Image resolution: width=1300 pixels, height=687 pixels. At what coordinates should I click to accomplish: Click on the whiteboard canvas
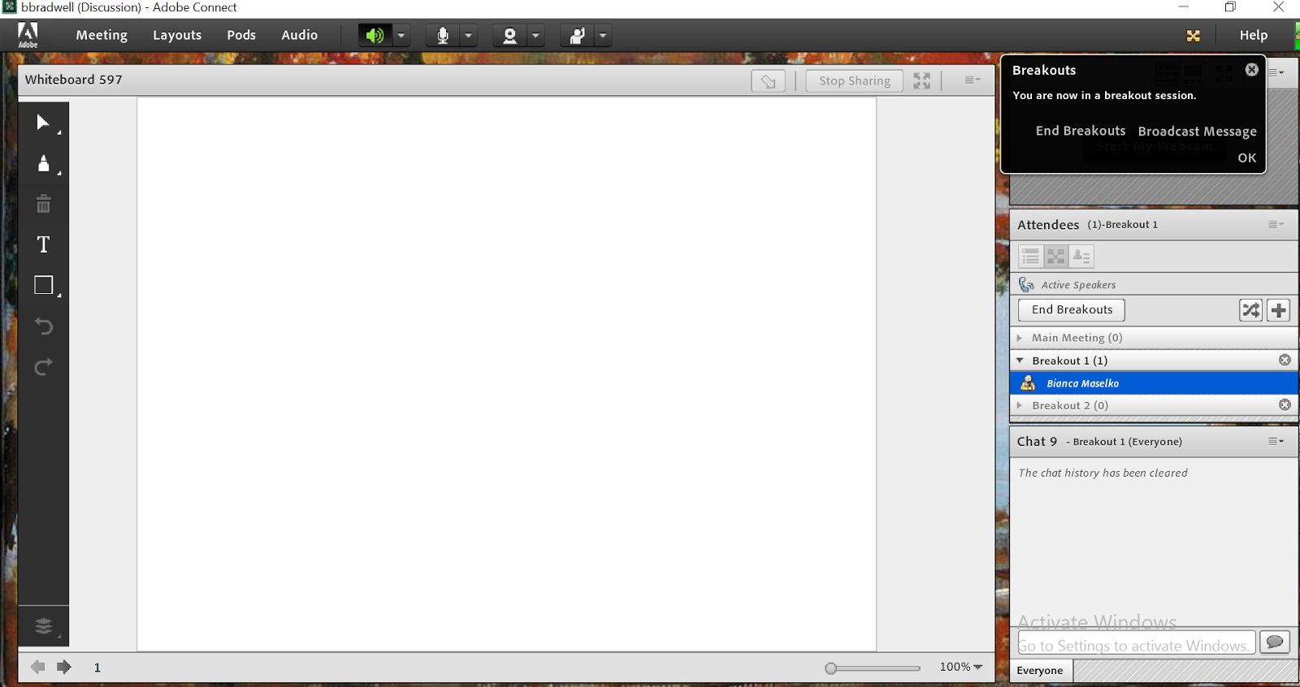(506, 374)
